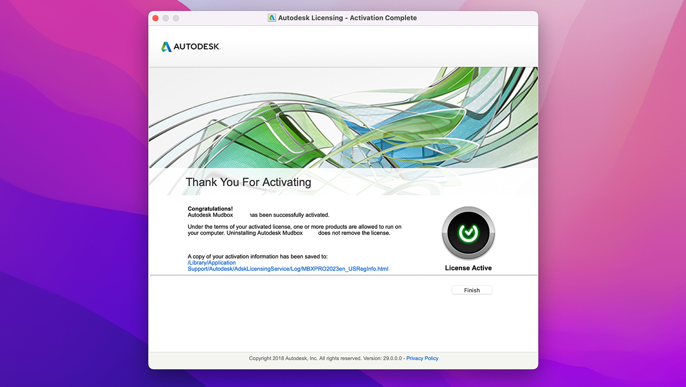Click the 'Thank You For Activating' heading
Viewport: 686px width, 387px height.
pos(248,182)
